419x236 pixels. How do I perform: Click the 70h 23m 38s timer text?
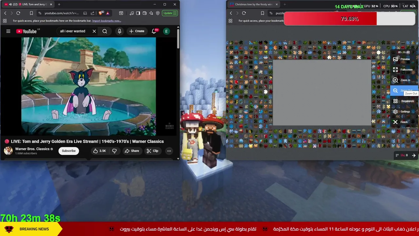pos(30,218)
